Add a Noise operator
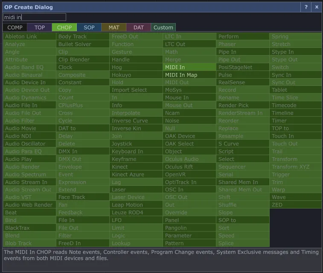 click(x=189, y=121)
